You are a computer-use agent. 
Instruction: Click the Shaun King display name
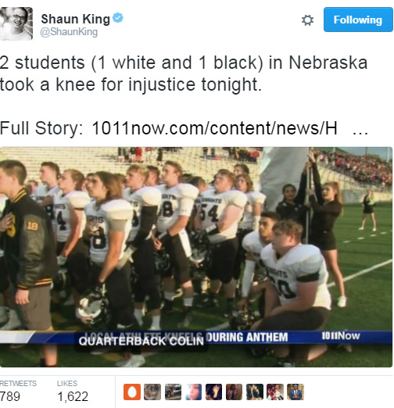click(76, 20)
